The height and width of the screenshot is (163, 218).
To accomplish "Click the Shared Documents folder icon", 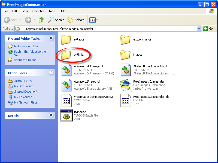I will click(10, 92).
